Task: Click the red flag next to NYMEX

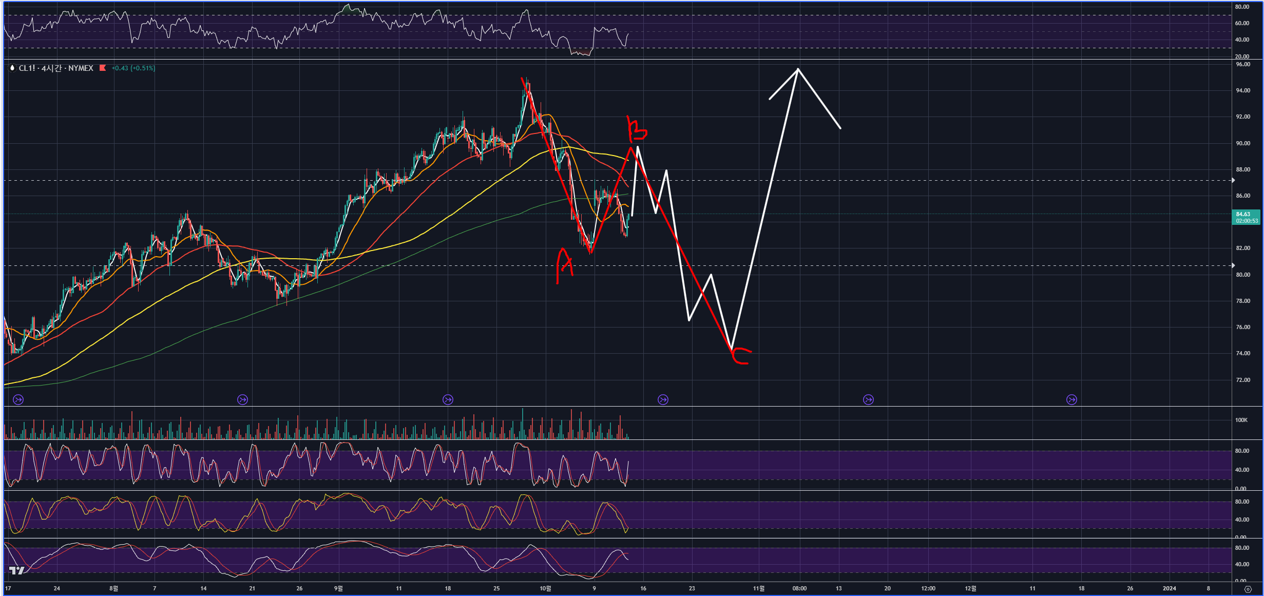Action: [102, 68]
